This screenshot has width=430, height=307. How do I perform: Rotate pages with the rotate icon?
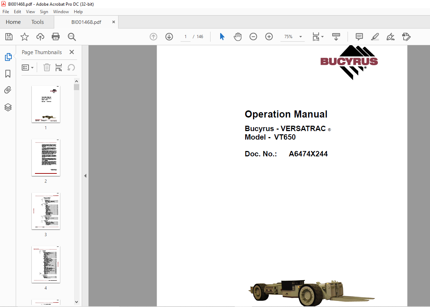click(x=71, y=67)
